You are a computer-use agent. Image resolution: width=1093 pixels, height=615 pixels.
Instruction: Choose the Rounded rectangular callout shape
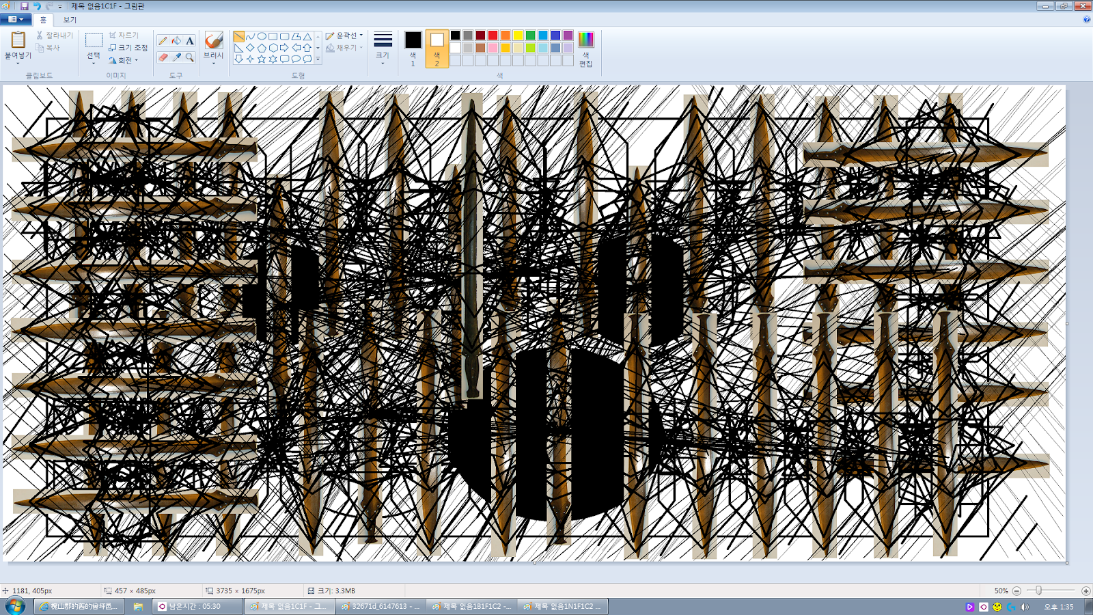coord(284,59)
